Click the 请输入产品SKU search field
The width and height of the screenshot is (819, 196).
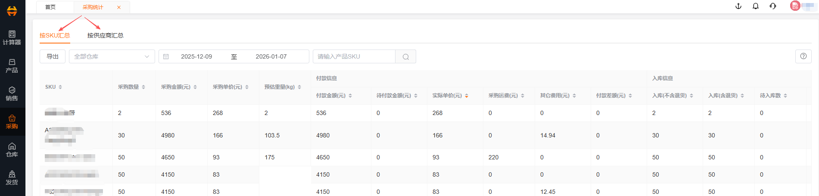coord(354,56)
